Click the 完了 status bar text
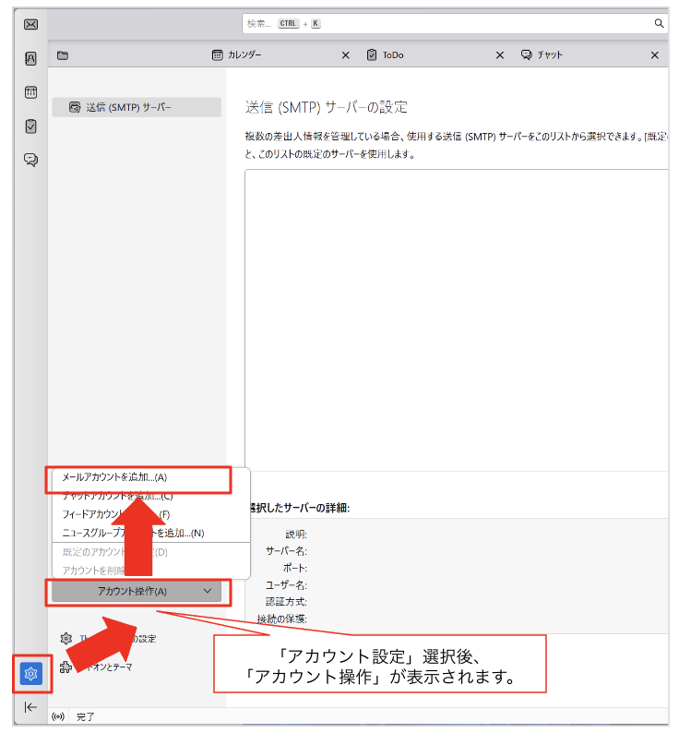Viewport: 679px width, 733px height. pyautogui.click(x=86, y=716)
